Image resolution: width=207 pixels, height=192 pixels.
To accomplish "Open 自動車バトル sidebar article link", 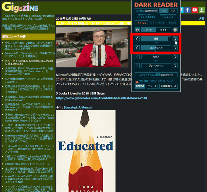I will point(29,27).
